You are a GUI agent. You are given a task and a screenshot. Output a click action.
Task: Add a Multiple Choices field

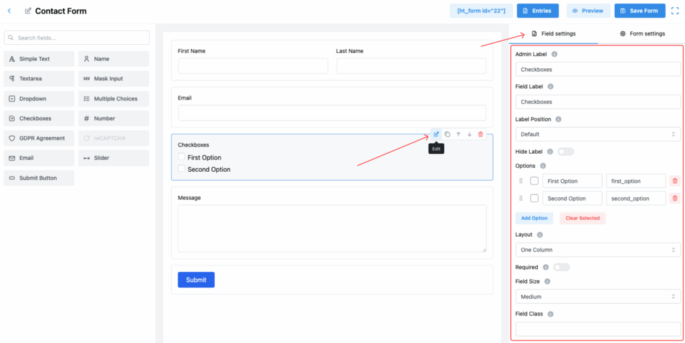point(114,99)
